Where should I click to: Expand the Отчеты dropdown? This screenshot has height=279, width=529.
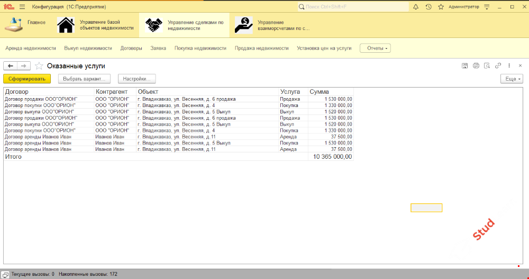375,48
